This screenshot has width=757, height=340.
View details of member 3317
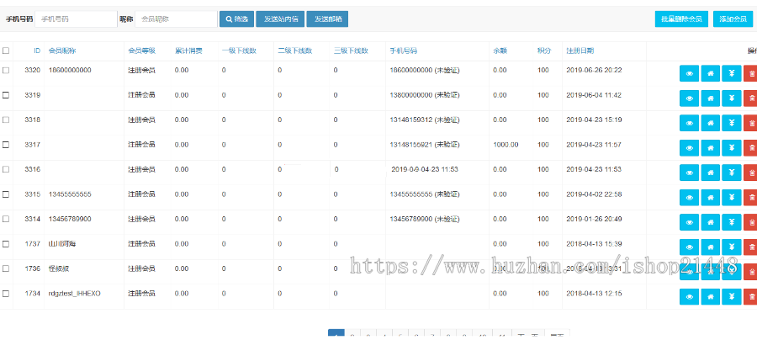(x=689, y=148)
